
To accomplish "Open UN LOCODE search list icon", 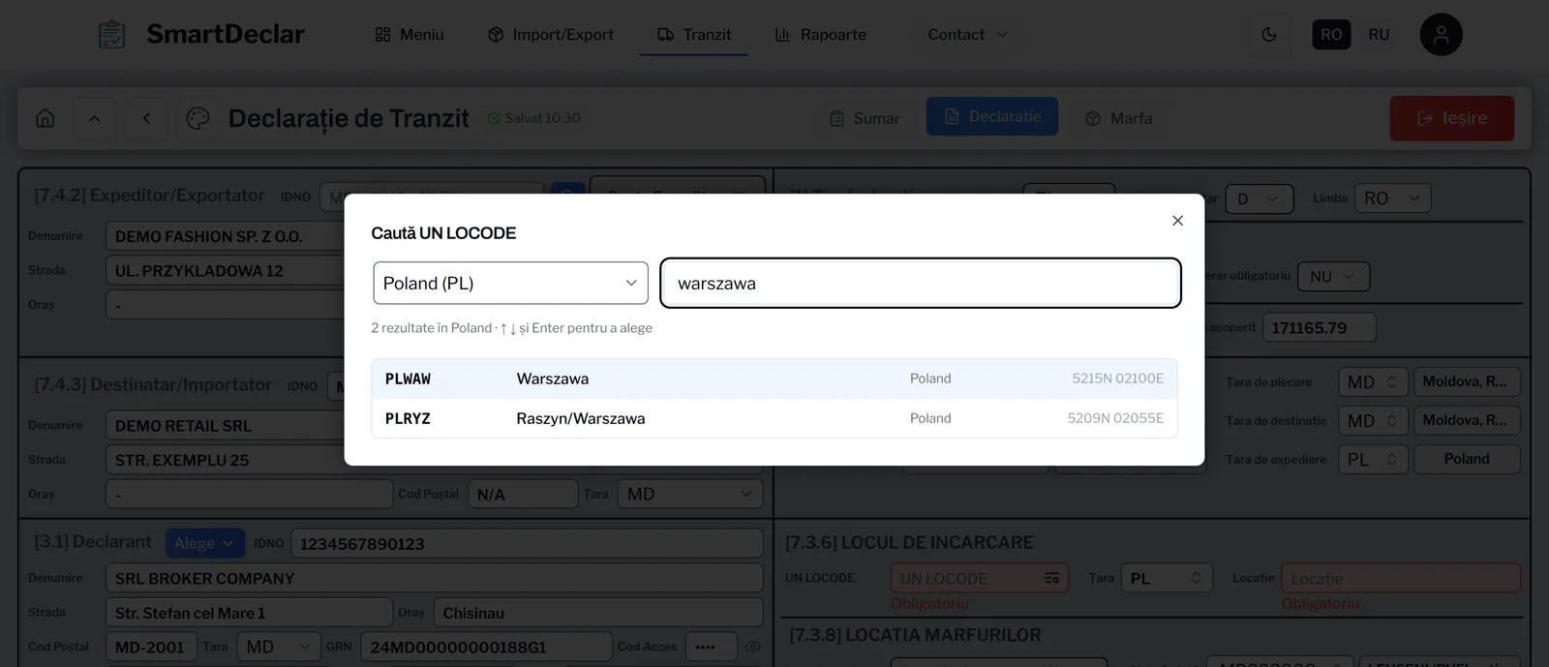I will point(1051,578).
